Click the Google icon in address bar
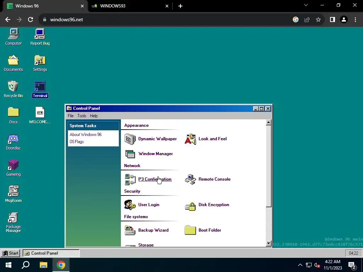Screen dimensions: 363x272 point(296,20)
